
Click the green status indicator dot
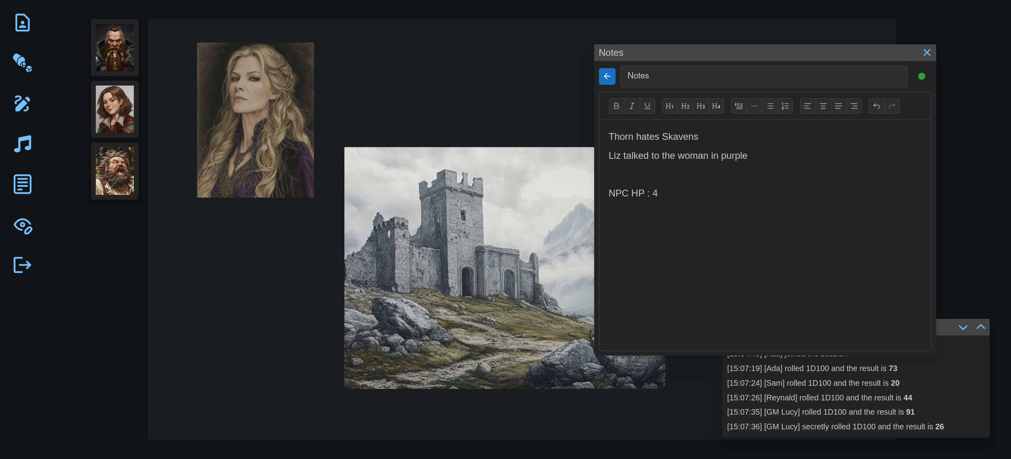pyautogui.click(x=921, y=76)
